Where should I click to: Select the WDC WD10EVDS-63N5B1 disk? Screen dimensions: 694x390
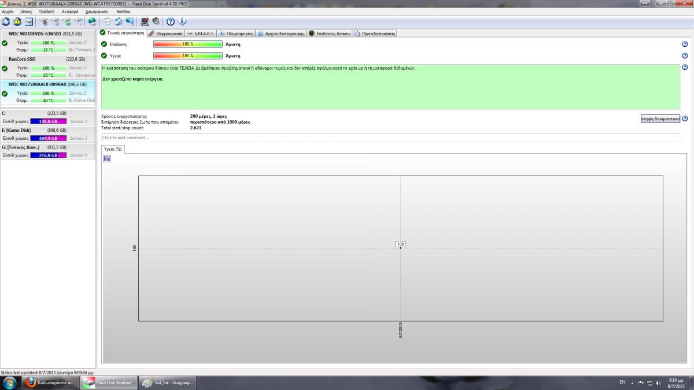pyautogui.click(x=48, y=42)
